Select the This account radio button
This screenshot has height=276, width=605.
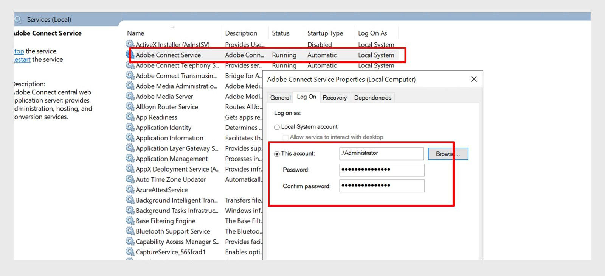point(277,154)
